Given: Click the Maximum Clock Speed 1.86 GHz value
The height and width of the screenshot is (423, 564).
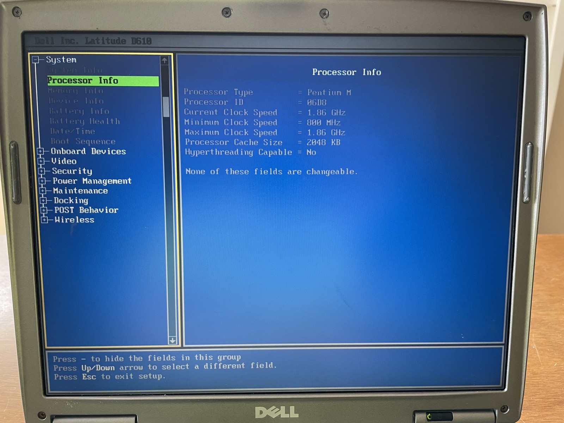Looking at the screenshot, I should coord(326,133).
